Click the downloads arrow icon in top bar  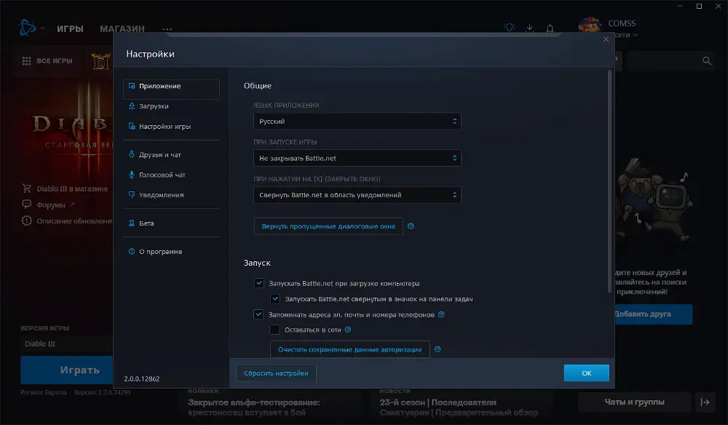pyautogui.click(x=529, y=28)
